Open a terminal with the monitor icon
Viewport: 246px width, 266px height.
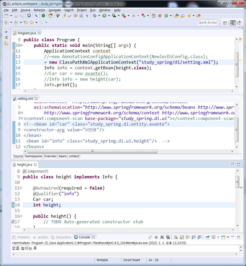coord(29,16)
